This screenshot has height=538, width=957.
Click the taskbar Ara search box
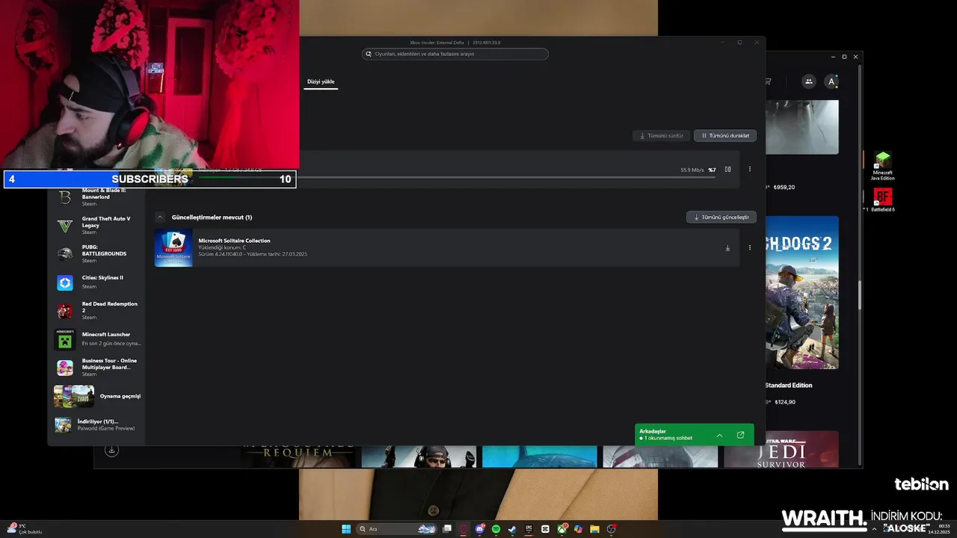[x=397, y=529]
